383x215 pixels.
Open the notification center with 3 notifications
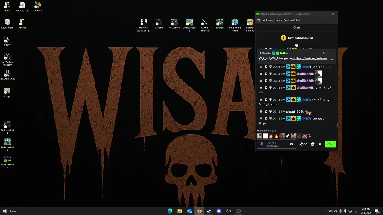pyautogui.click(x=377, y=211)
